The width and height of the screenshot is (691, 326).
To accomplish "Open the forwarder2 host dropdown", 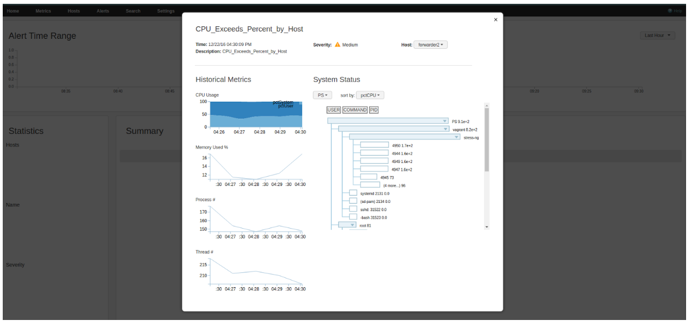I will [430, 45].
